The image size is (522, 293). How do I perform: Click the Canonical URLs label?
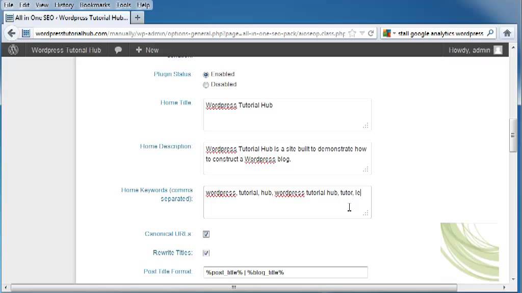(168, 234)
